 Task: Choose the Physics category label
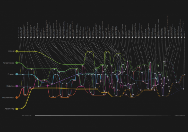tap(11, 74)
